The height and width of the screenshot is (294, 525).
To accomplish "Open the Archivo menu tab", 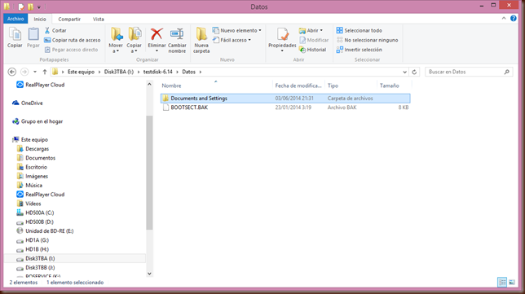I will [x=15, y=19].
